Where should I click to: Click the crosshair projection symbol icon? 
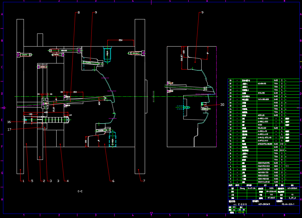click(243, 212)
